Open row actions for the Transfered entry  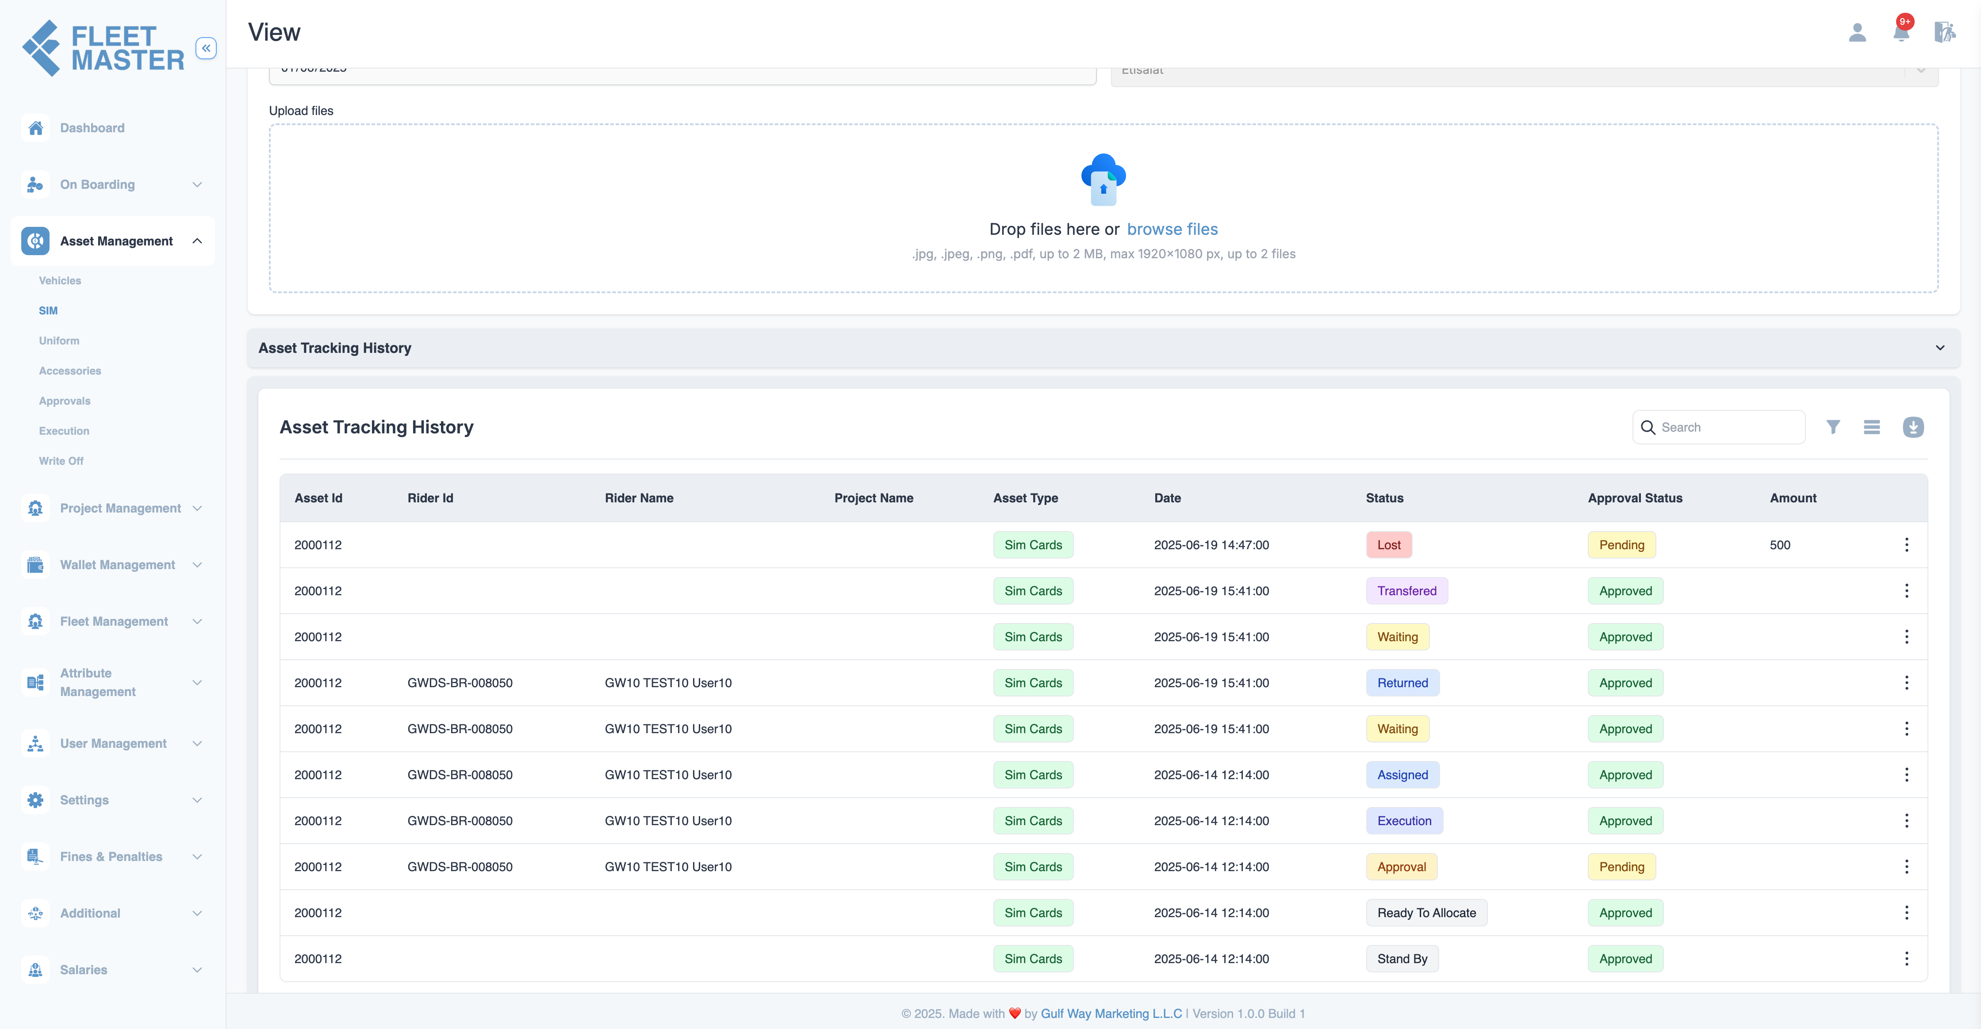coord(1906,591)
